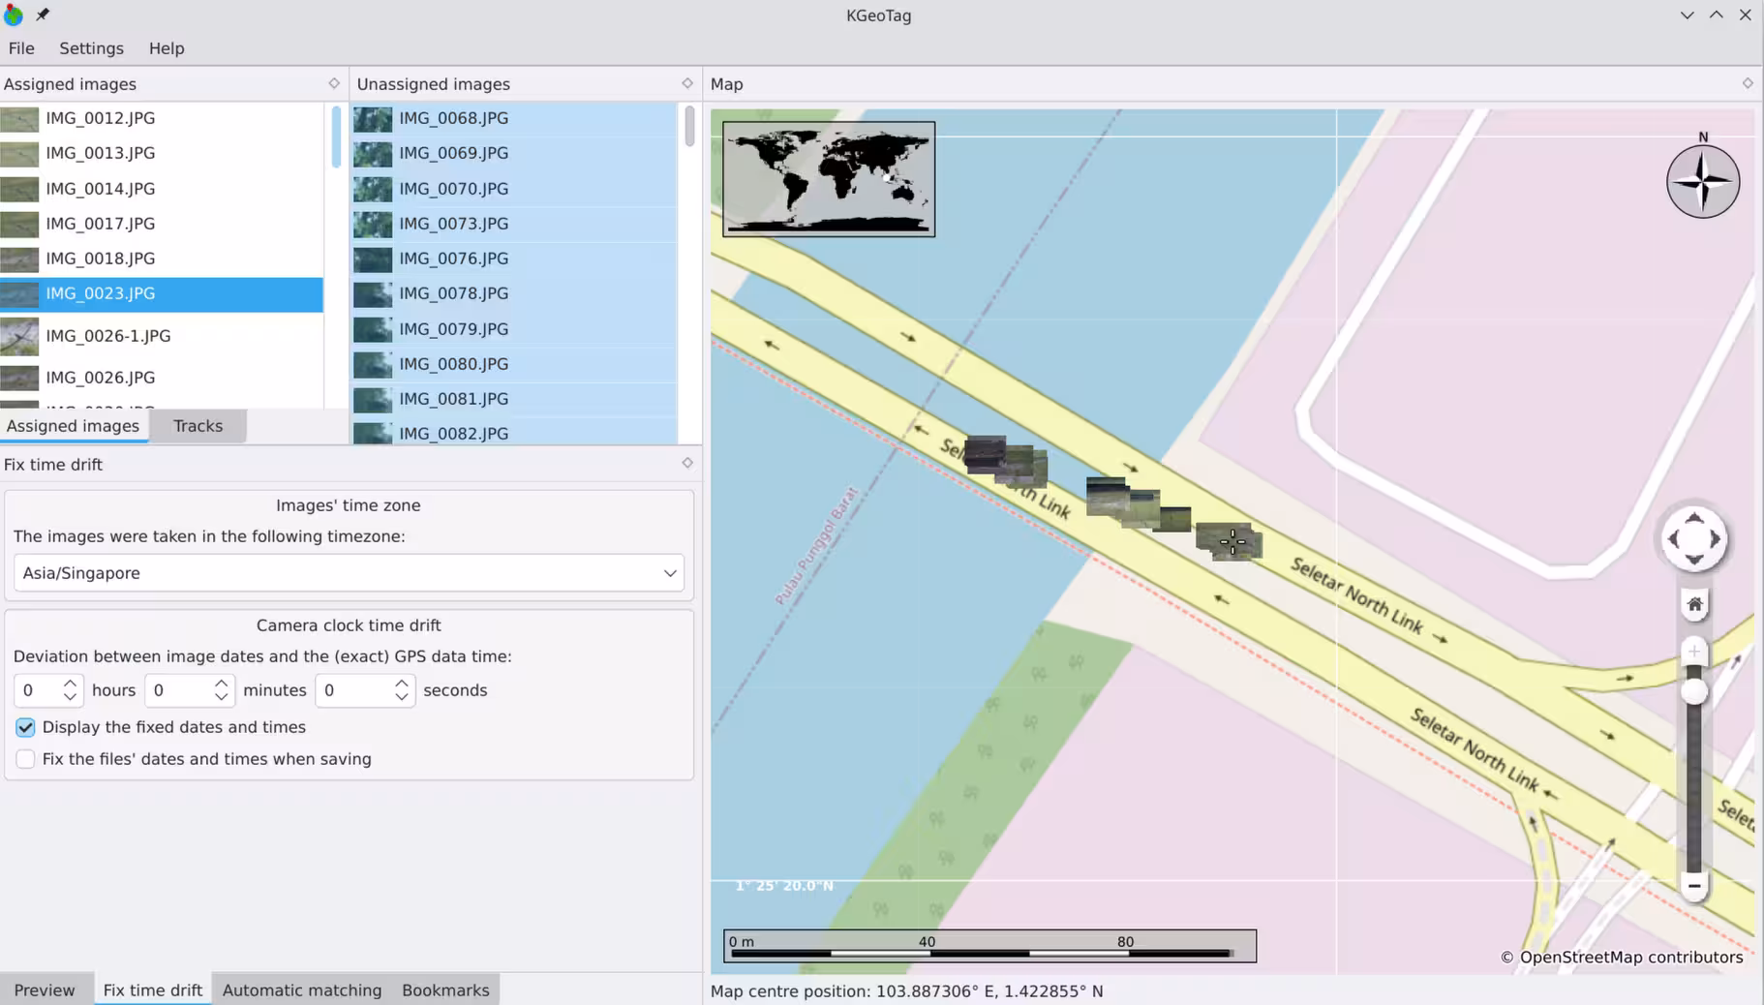Image resolution: width=1764 pixels, height=1005 pixels.
Task: Open the Asia/Singapore timezone dropdown
Action: point(349,573)
